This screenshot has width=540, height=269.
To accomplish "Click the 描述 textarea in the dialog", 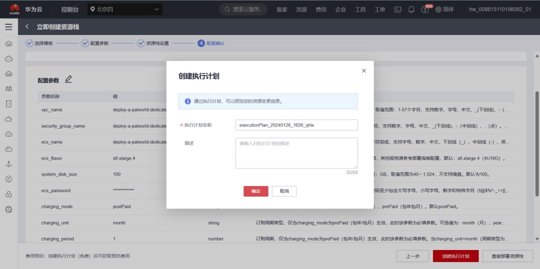I will 296,153.
